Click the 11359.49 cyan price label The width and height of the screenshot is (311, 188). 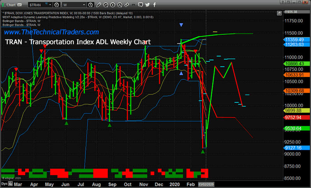296,39
